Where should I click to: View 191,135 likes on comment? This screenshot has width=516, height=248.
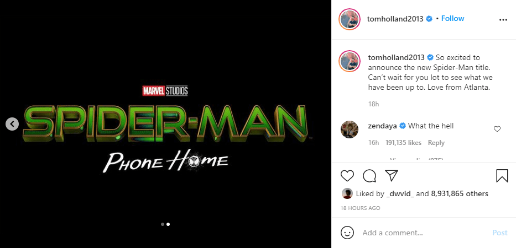[x=403, y=143]
